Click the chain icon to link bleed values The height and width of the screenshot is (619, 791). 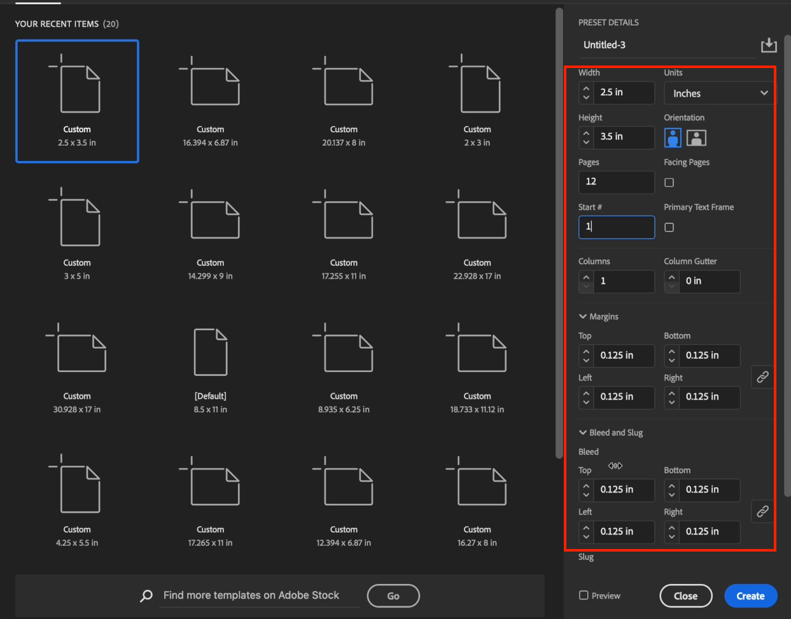pos(762,511)
